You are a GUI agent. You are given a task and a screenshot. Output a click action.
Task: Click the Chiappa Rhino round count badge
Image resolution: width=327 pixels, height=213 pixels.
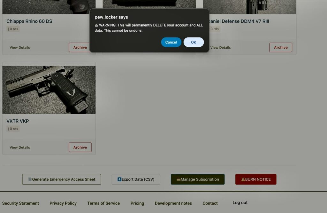click(x=13, y=29)
